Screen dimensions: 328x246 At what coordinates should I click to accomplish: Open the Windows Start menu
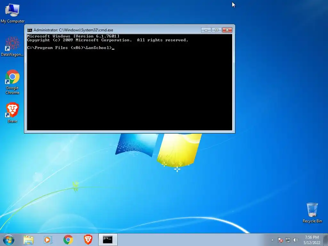tap(9, 240)
